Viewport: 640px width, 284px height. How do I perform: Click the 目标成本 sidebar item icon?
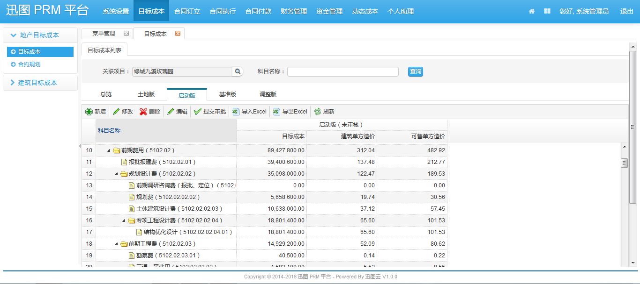[13, 52]
